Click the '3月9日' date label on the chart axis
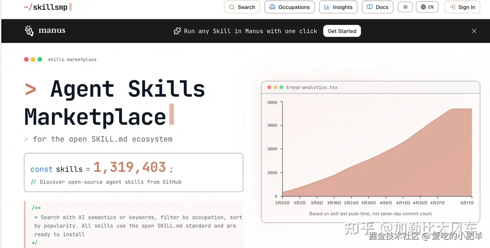 coord(317,203)
